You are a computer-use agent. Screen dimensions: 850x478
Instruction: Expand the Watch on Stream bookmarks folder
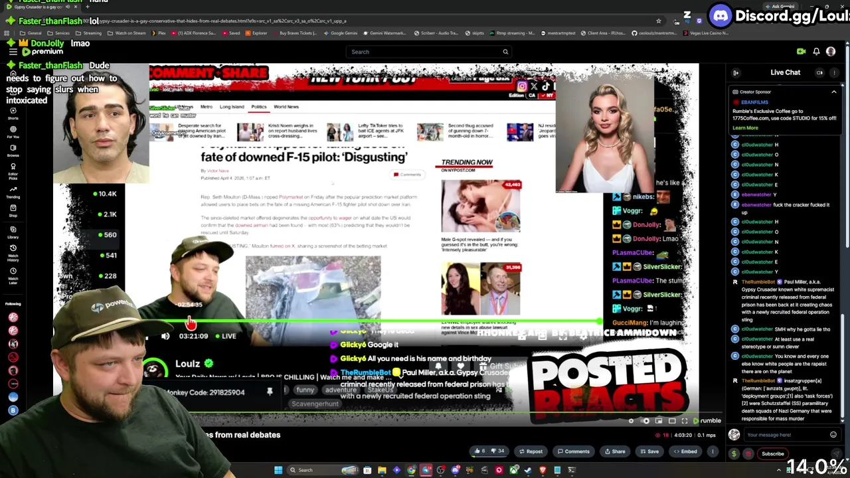pyautogui.click(x=127, y=33)
